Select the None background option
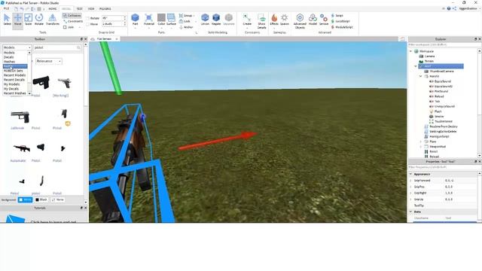This screenshot has height=271, width=482. tap(58, 199)
